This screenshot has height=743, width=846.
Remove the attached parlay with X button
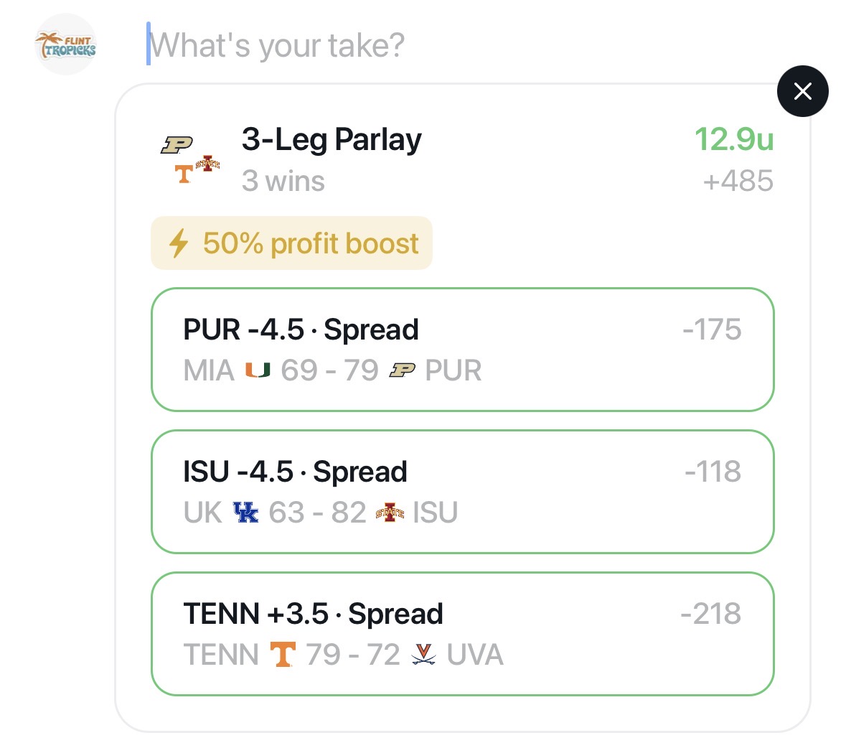(x=802, y=91)
